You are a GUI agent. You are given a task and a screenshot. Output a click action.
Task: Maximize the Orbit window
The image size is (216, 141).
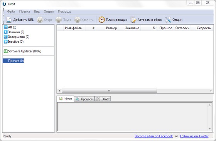click(198, 3)
